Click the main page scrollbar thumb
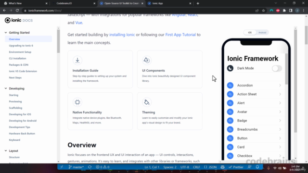 [306, 35]
